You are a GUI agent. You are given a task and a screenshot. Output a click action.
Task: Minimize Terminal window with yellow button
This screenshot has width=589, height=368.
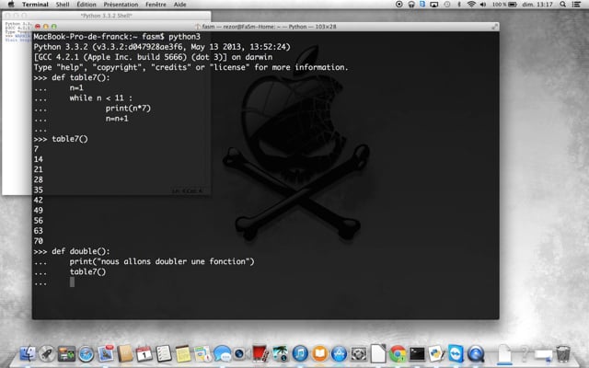(x=46, y=27)
